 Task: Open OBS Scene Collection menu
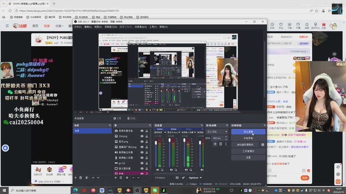point(141,27)
